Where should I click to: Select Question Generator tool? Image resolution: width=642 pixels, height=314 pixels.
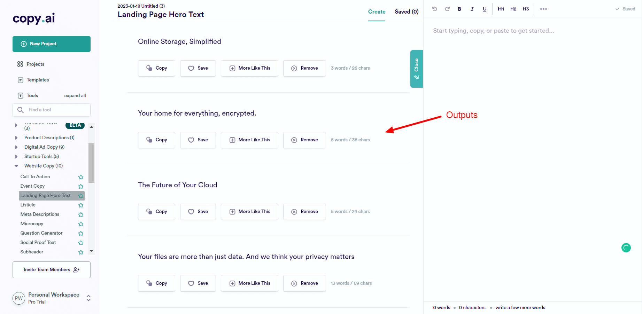pos(41,233)
